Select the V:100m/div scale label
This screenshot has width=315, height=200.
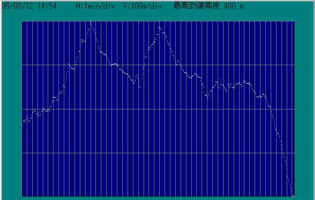click(143, 6)
